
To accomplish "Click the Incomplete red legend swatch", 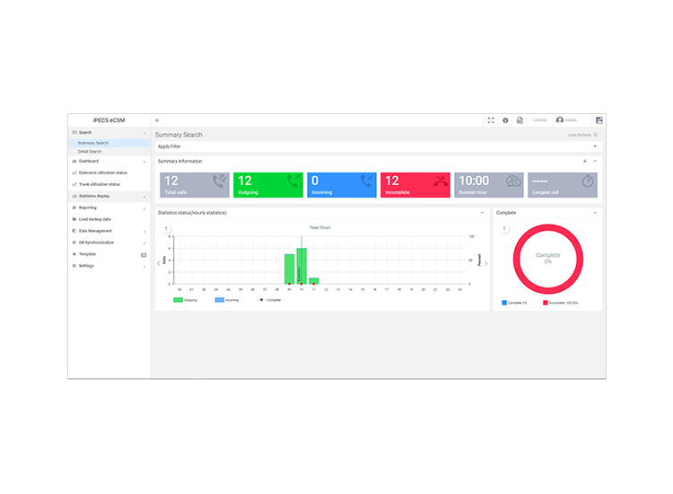I will coord(545,303).
